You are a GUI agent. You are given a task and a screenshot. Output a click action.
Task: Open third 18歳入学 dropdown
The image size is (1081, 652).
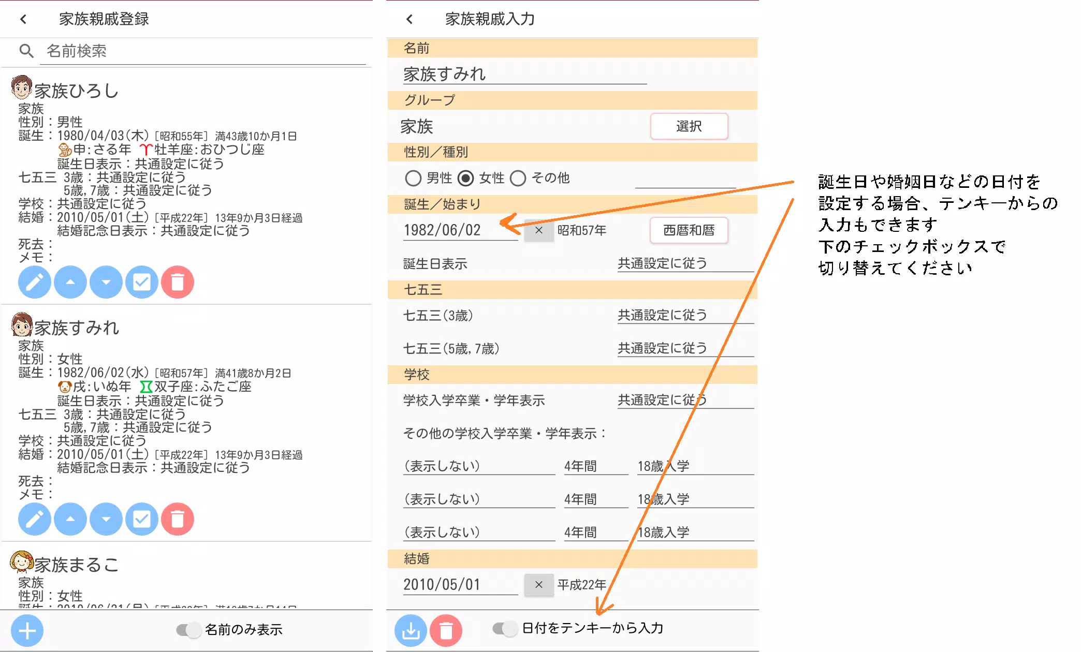(x=695, y=532)
